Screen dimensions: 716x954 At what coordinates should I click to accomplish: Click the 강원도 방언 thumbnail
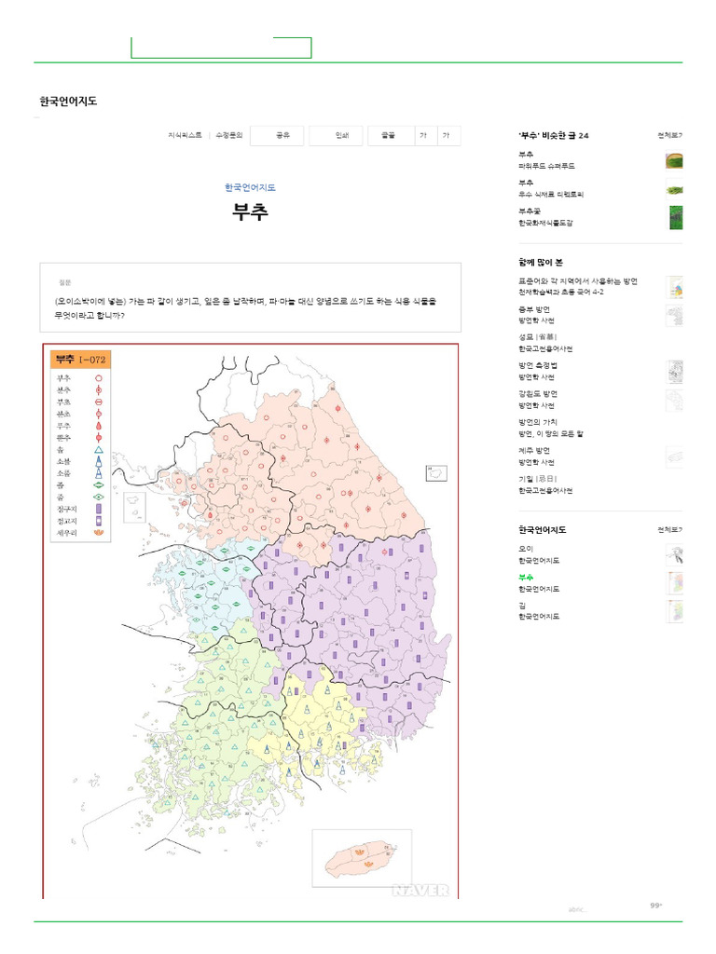(x=675, y=401)
